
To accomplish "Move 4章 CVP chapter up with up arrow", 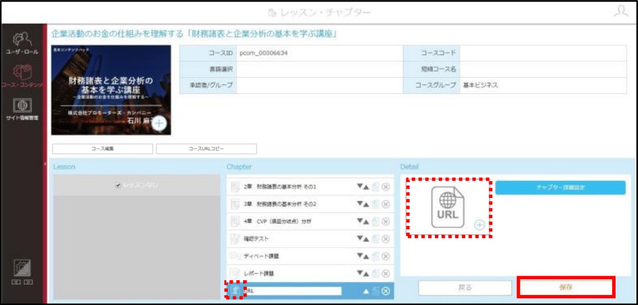I will tap(366, 222).
